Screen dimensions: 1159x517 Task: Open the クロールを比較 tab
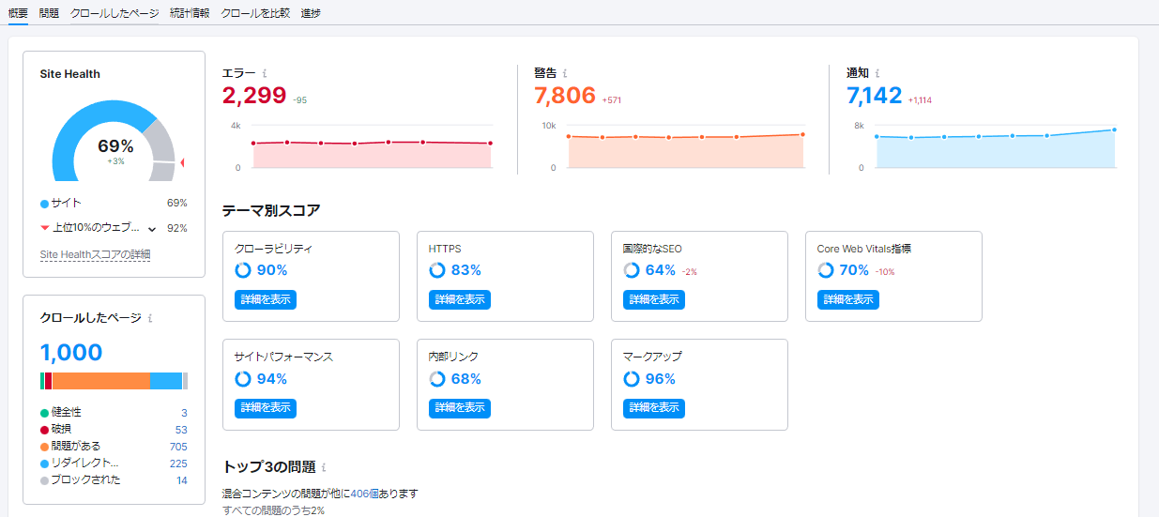coord(255,13)
